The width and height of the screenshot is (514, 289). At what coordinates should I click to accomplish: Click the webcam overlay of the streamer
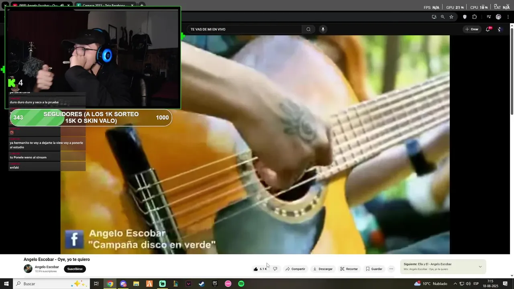[x=93, y=57]
